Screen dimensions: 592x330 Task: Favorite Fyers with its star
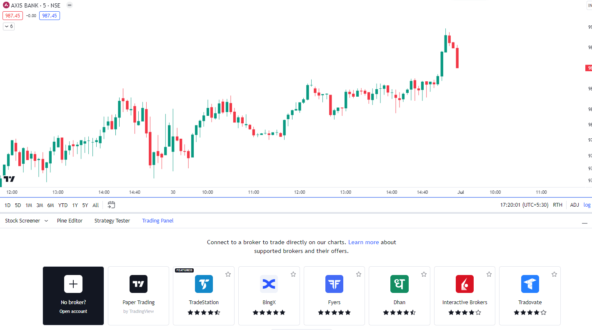click(359, 274)
